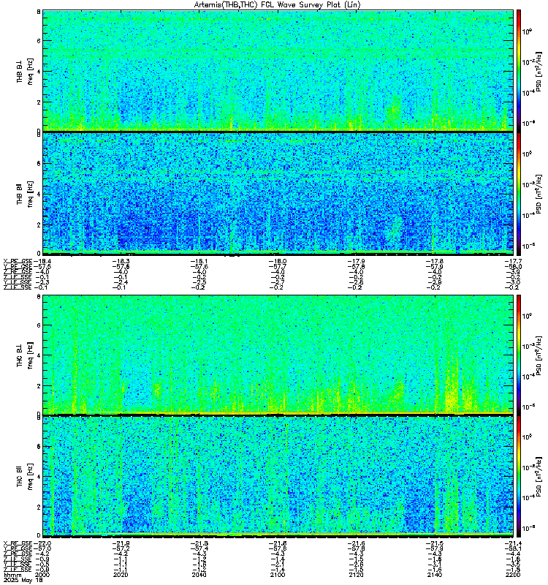Click the color bar beside THC B⊥ panel

[519, 355]
